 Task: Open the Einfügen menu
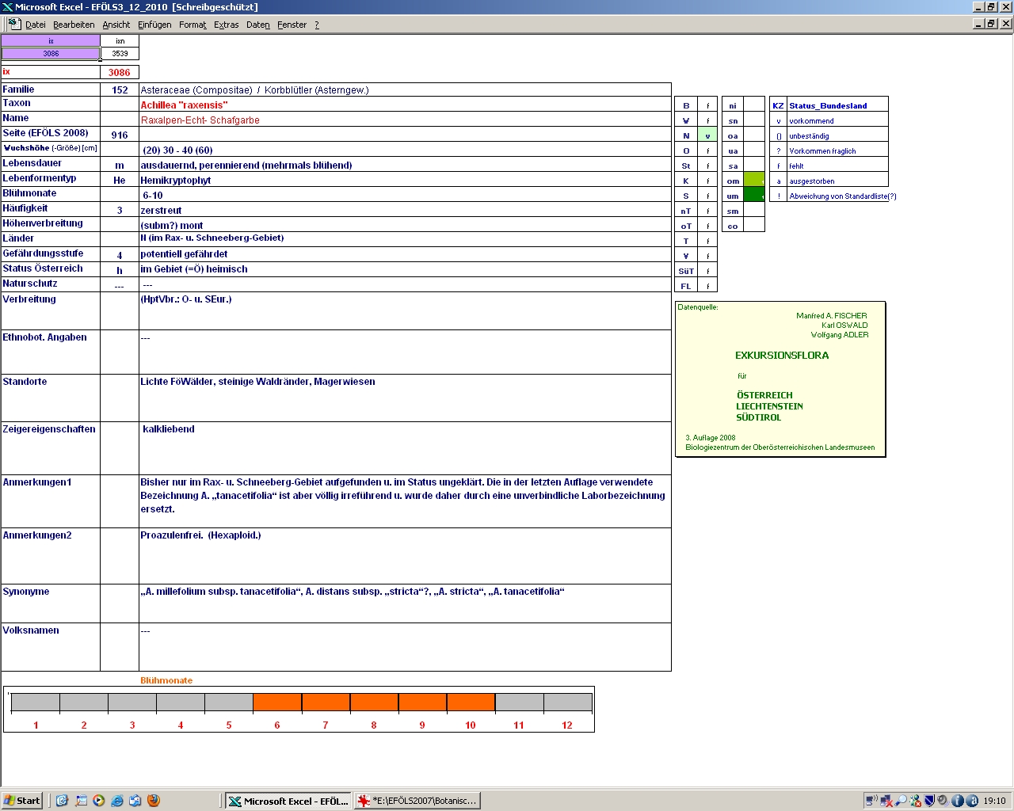(154, 25)
